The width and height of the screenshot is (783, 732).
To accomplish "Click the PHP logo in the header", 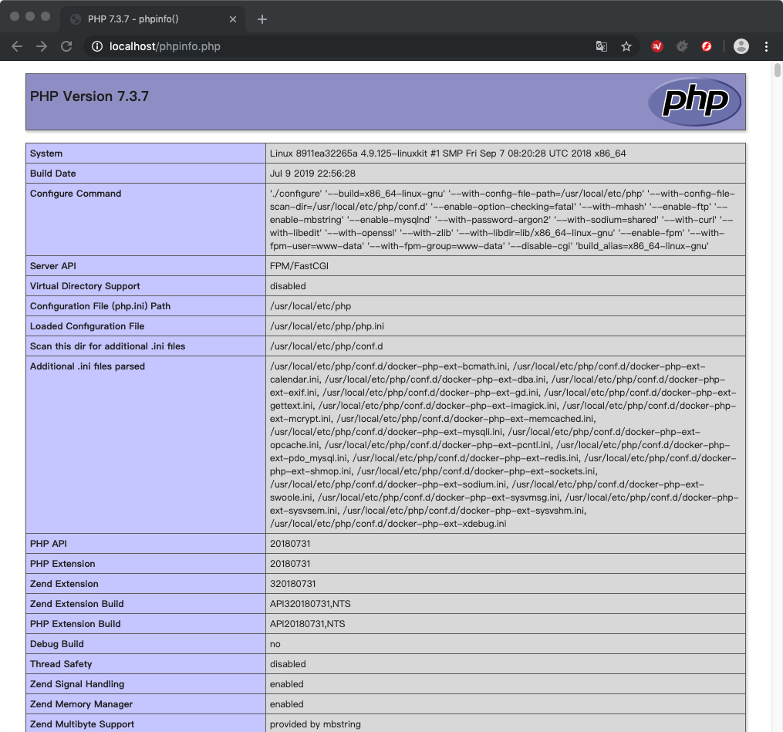I will (695, 100).
